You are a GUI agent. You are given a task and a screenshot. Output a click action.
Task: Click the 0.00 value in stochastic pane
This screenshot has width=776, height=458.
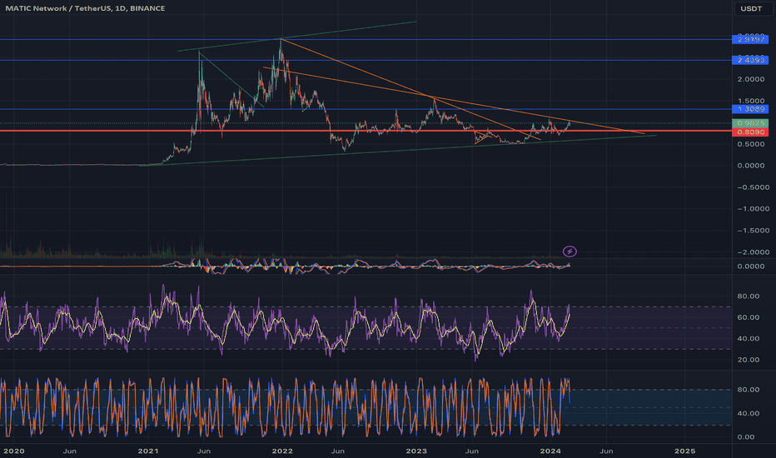[x=746, y=436]
